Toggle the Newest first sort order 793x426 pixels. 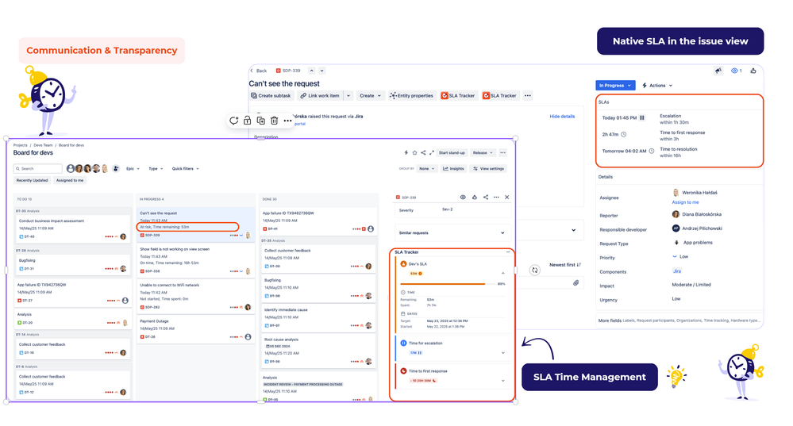coord(565,265)
